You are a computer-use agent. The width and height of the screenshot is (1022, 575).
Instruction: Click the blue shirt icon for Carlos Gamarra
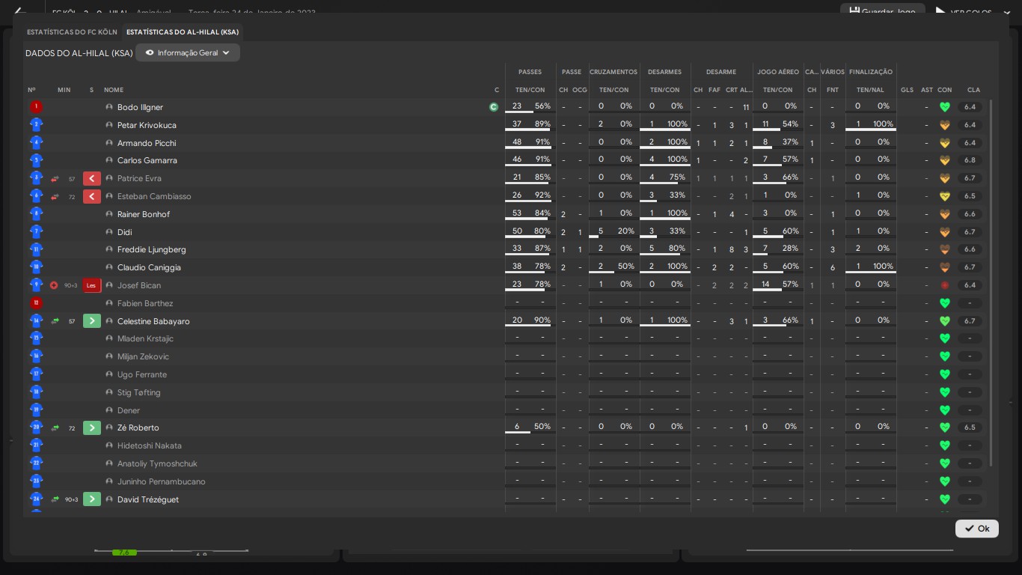(36, 160)
